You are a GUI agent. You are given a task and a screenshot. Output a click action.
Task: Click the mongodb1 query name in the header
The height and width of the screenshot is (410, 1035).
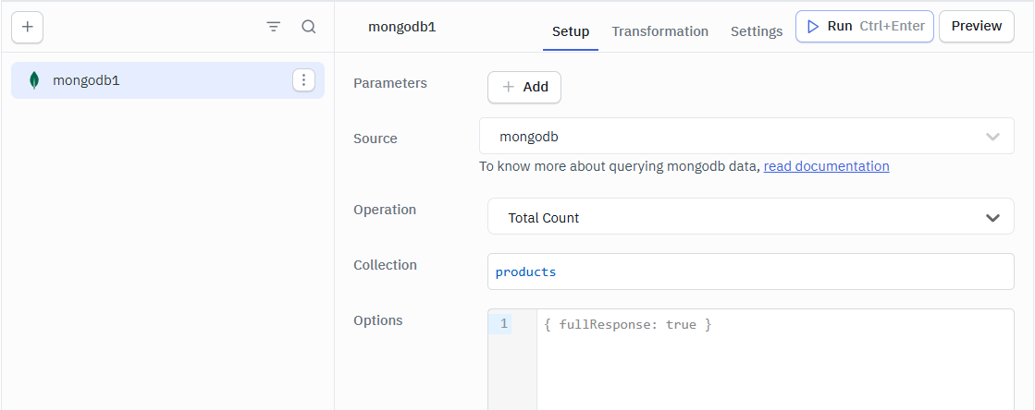401,27
